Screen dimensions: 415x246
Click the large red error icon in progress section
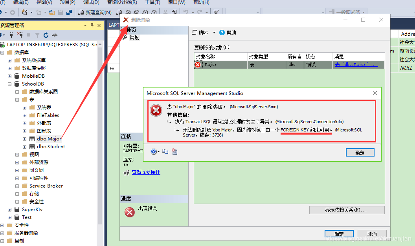coord(130,212)
